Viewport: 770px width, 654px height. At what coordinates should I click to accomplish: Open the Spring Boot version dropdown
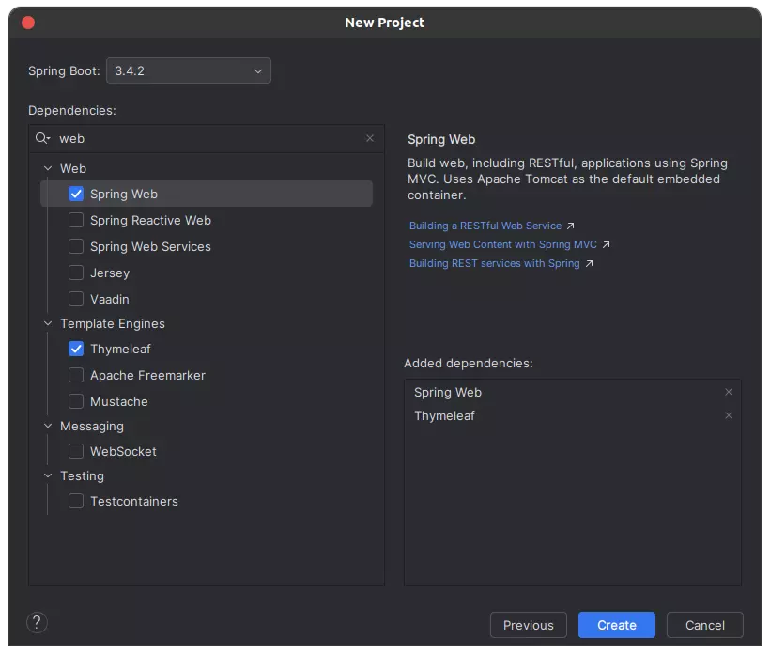[x=189, y=70]
